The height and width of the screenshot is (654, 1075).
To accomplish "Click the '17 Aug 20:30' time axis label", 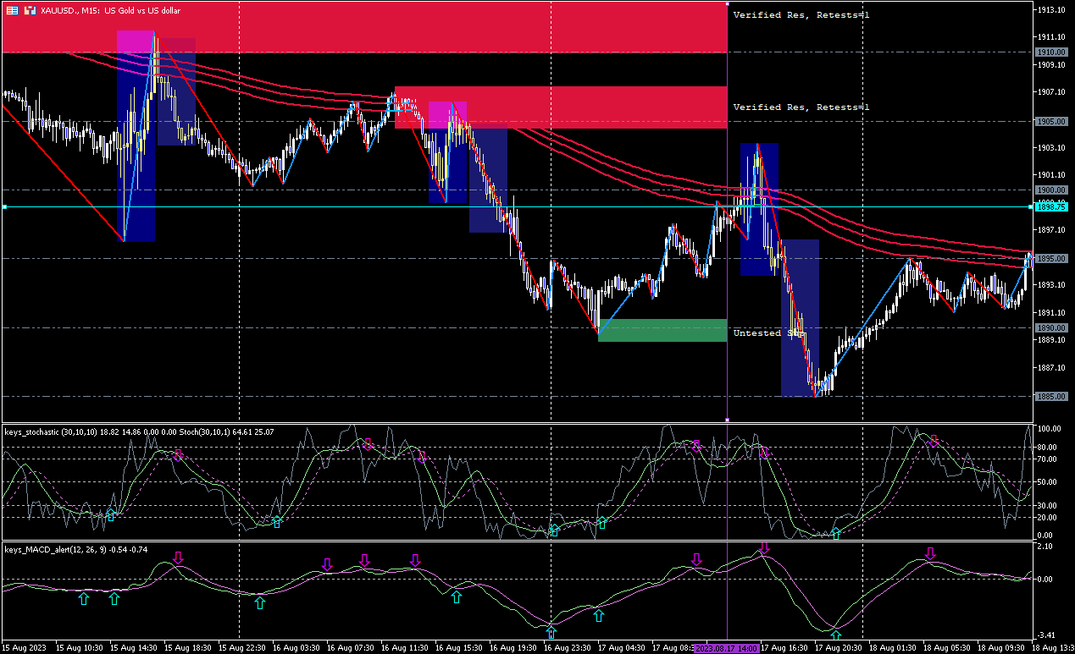I will (839, 648).
